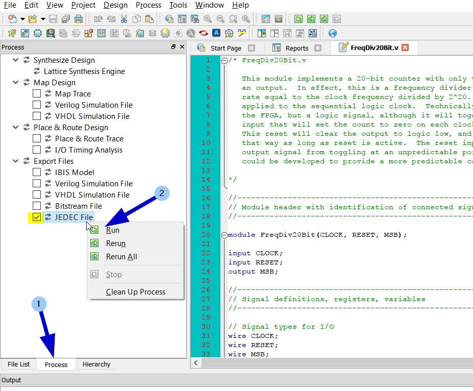Check VHDL Simulation File under Map Design
The width and height of the screenshot is (473, 391).
(37, 116)
